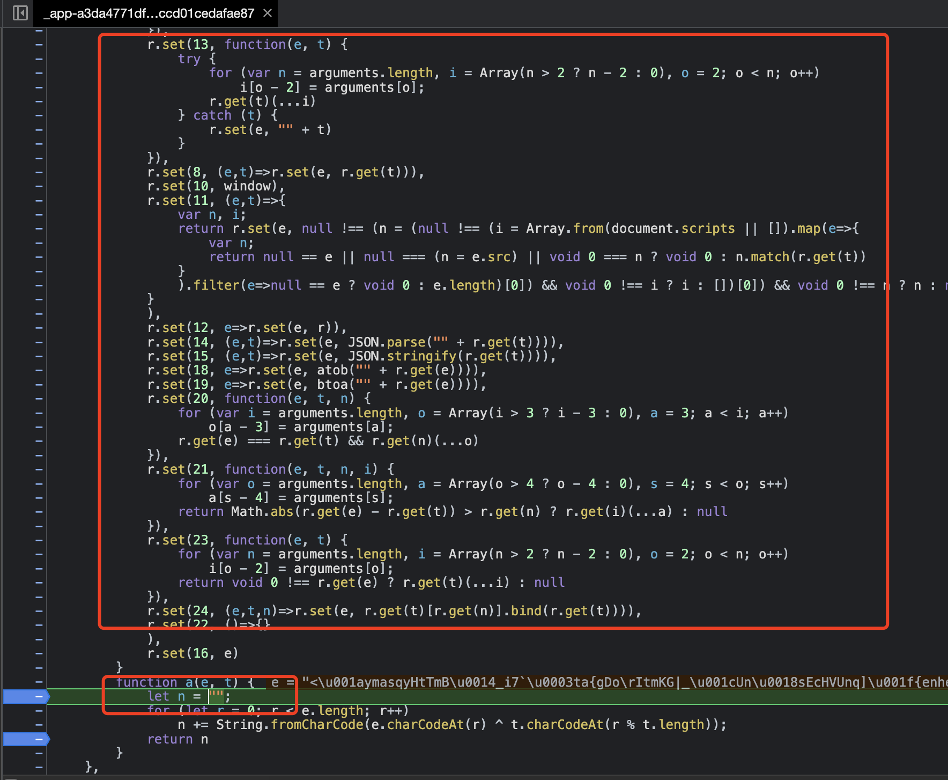Viewport: 948px width, 780px height.
Task: Click 'atob' in the r.set(18) line
Action: pos(332,370)
